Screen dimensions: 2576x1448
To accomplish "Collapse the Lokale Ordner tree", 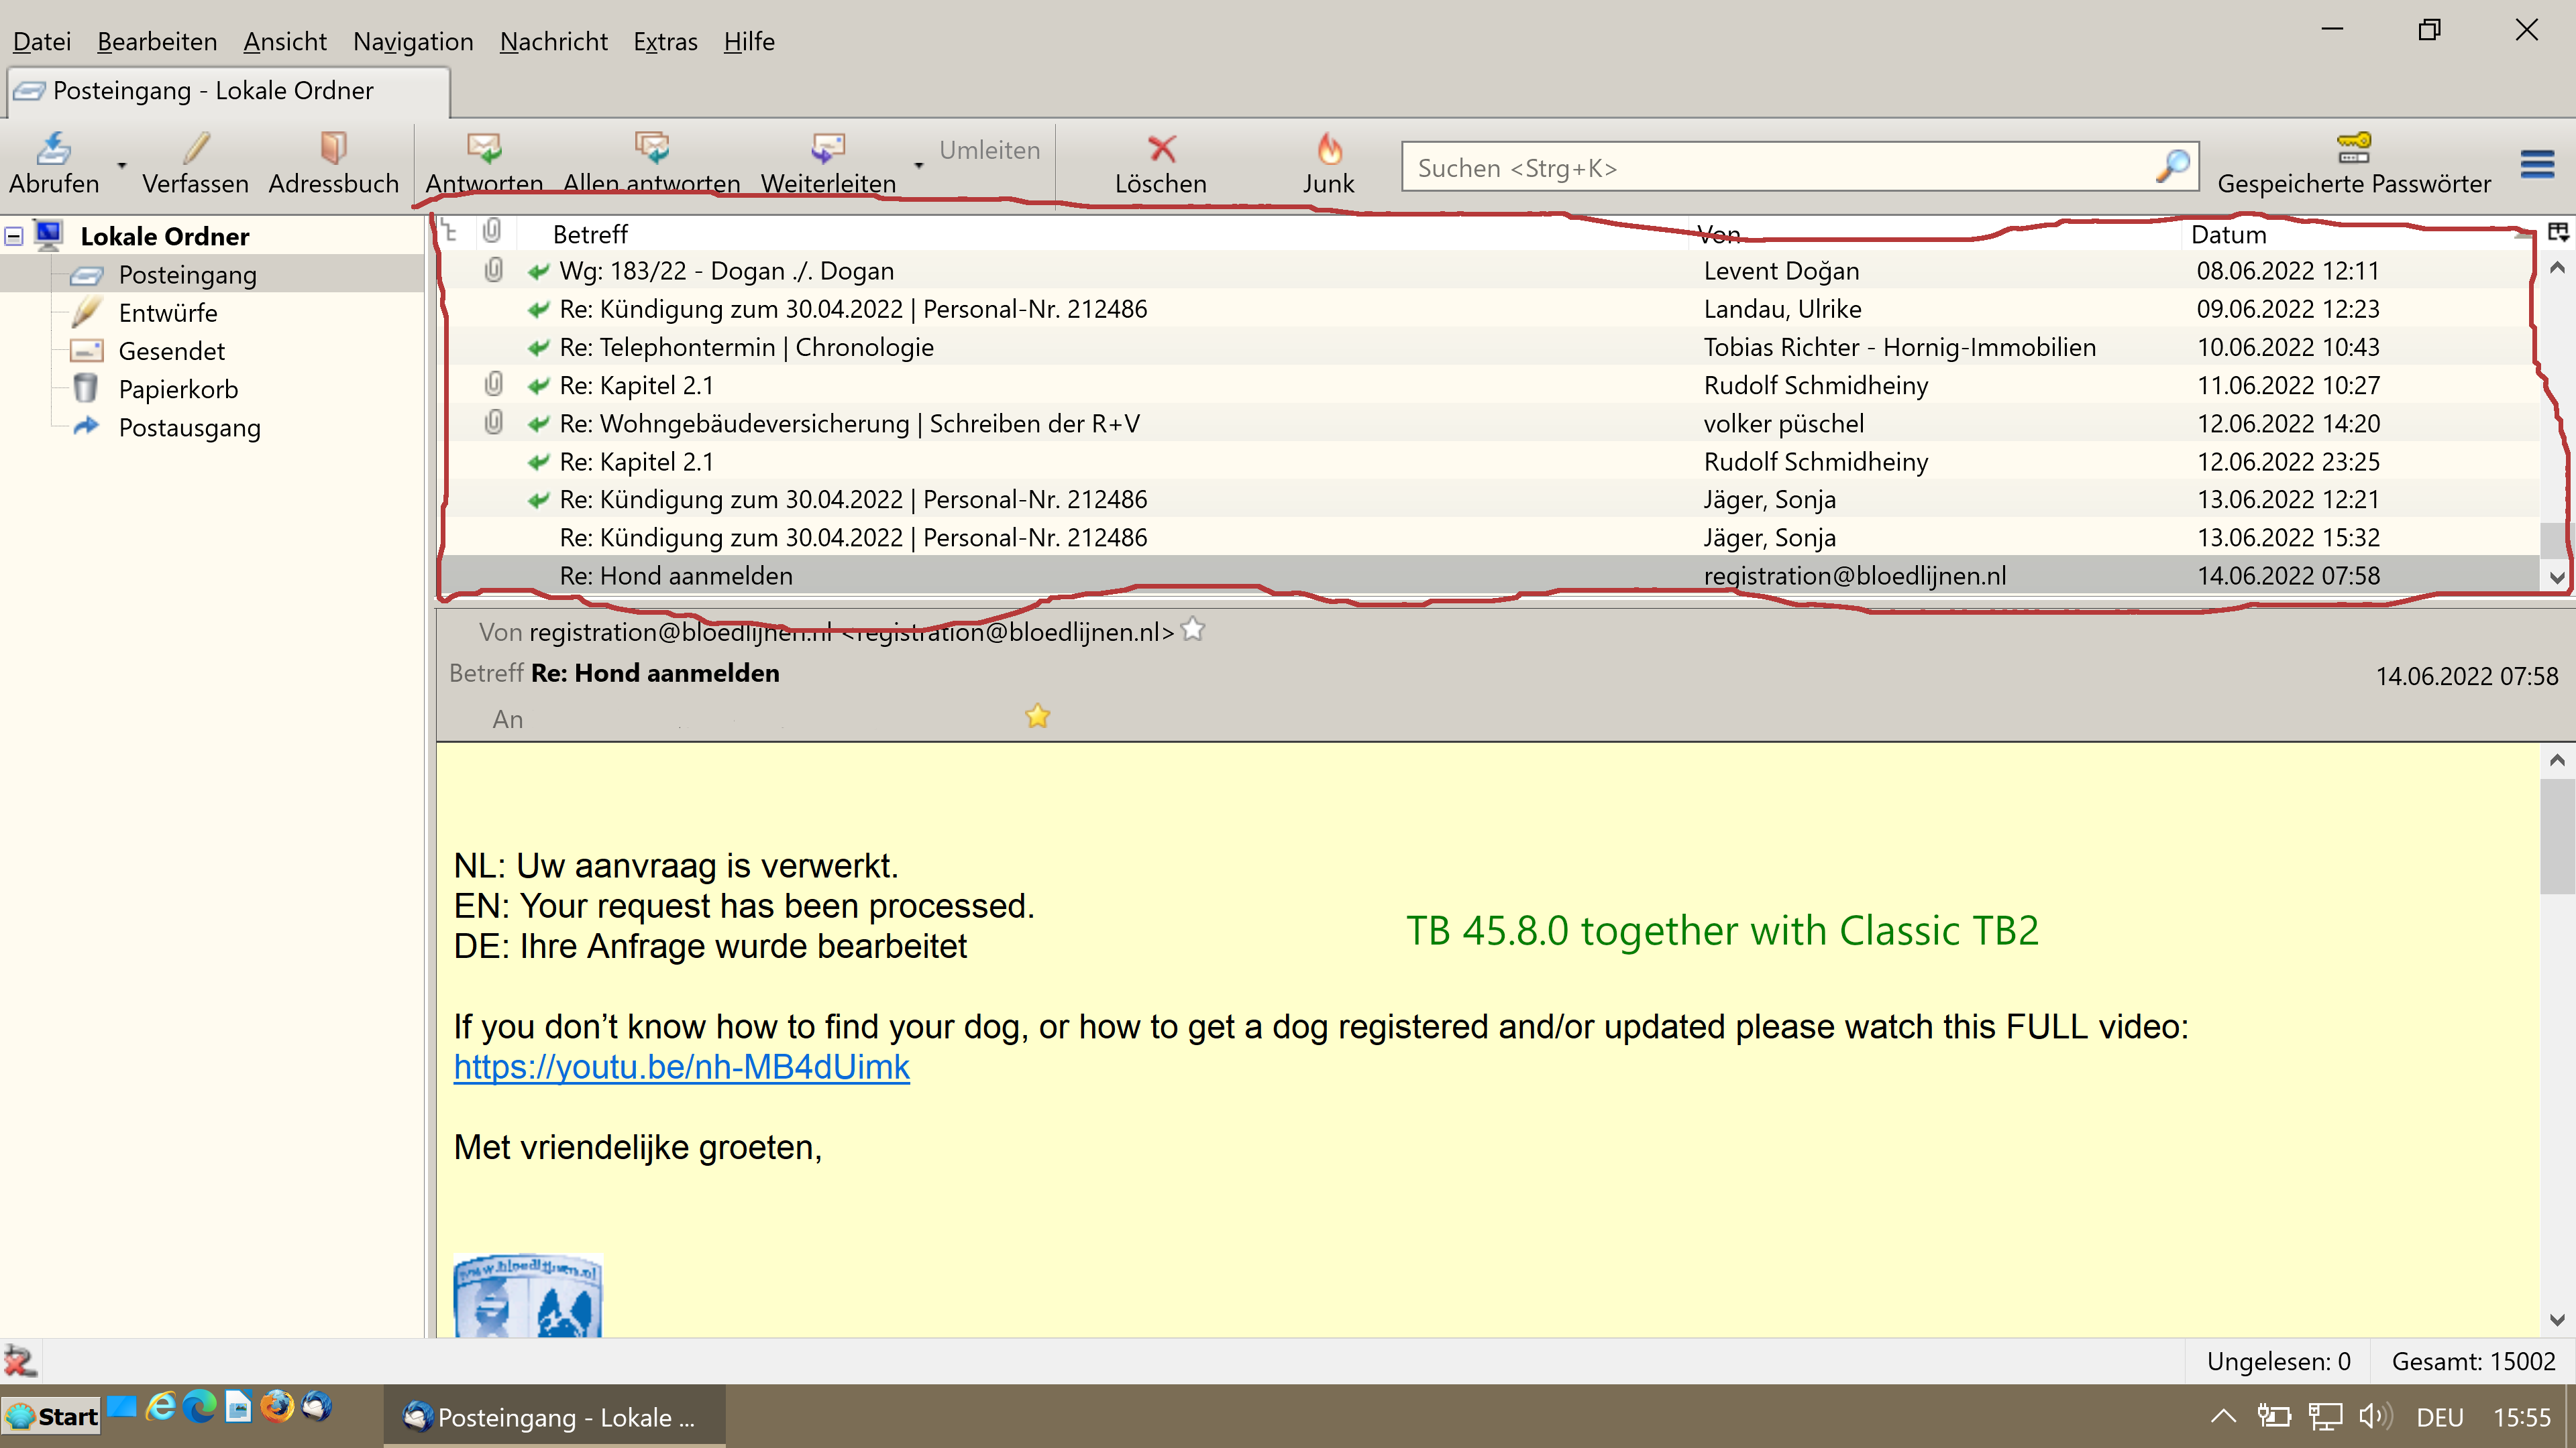I will coord(14,237).
